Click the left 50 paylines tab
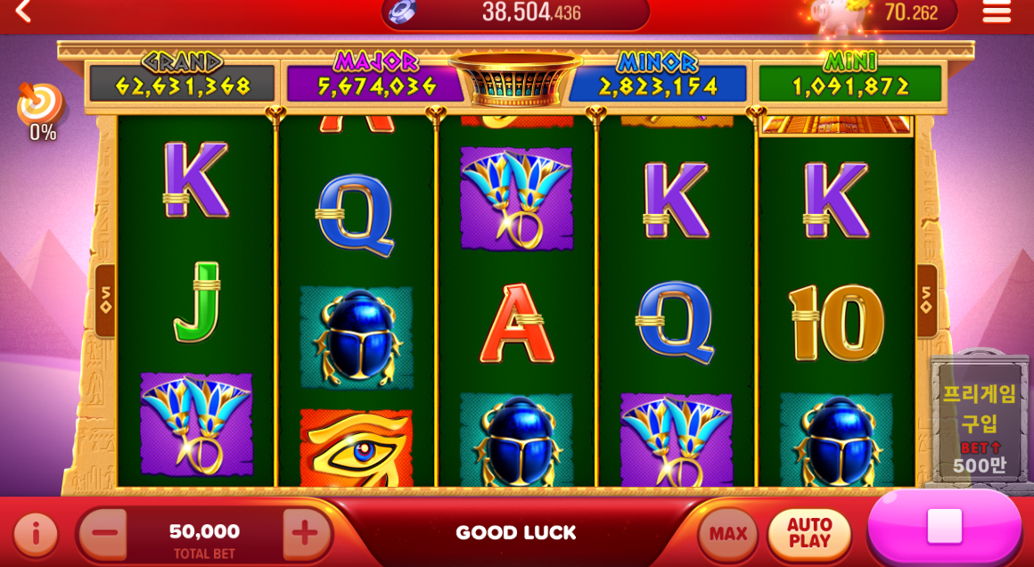 pos(105,300)
